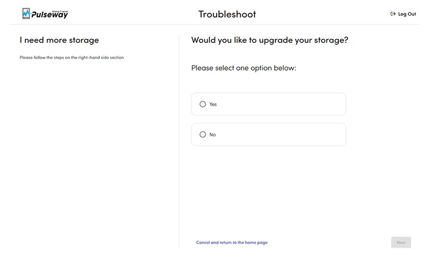The width and height of the screenshot is (430, 258).
Task: Click the Next button
Action: point(401,243)
